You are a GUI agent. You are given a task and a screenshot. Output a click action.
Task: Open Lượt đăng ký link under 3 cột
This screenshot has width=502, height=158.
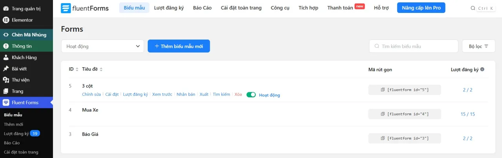[135, 95]
